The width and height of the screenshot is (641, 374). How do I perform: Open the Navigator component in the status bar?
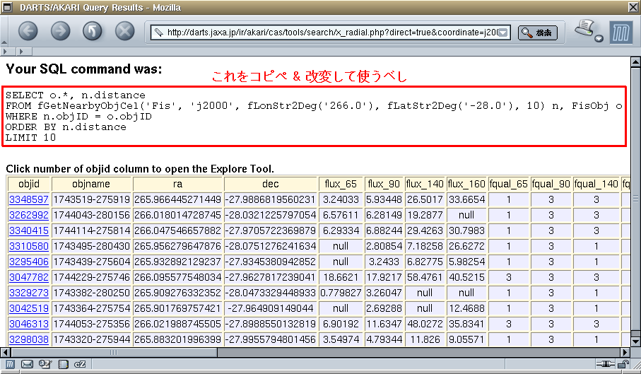click(10, 364)
